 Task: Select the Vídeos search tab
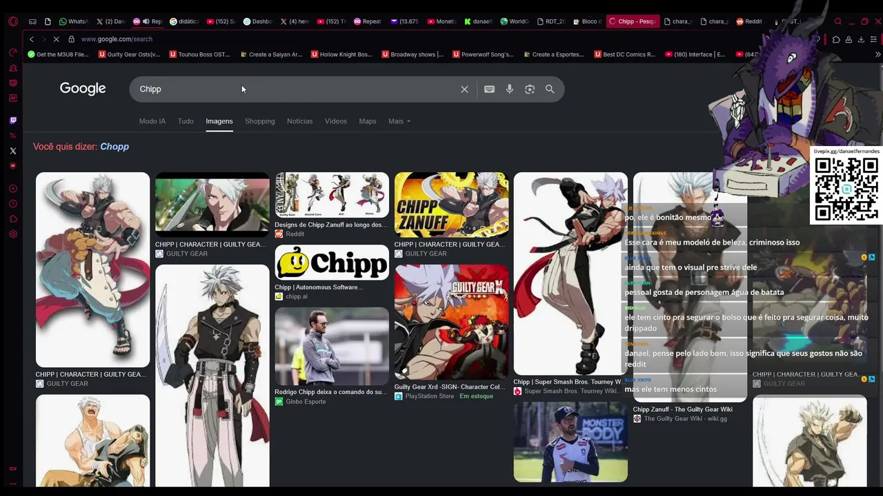point(336,121)
